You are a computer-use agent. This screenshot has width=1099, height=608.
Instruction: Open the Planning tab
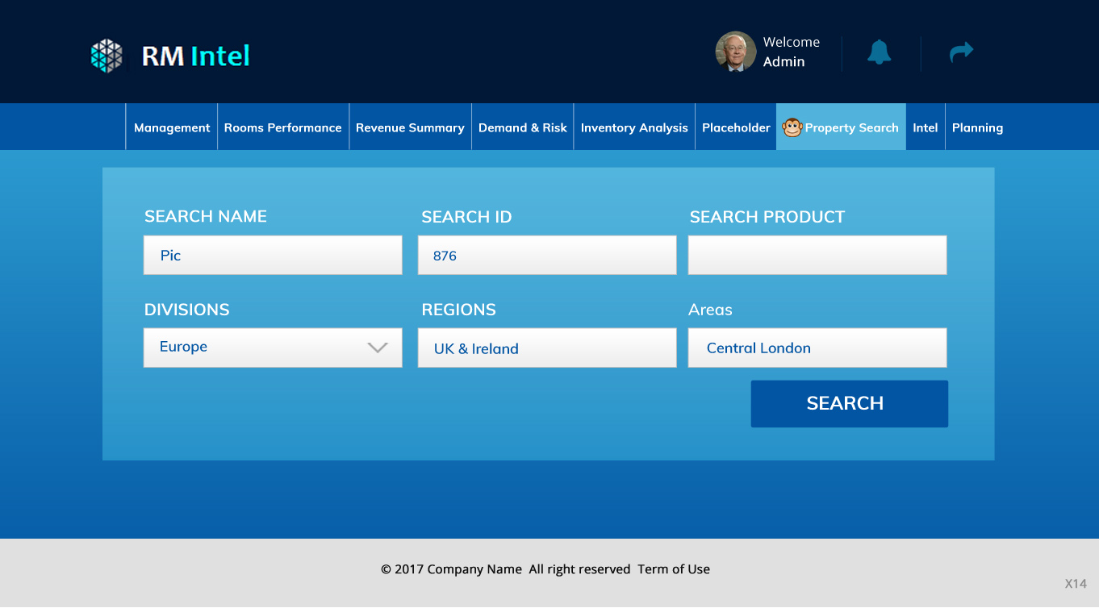tap(977, 127)
